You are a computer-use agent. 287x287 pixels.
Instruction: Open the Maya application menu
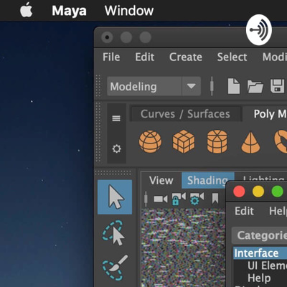point(69,11)
